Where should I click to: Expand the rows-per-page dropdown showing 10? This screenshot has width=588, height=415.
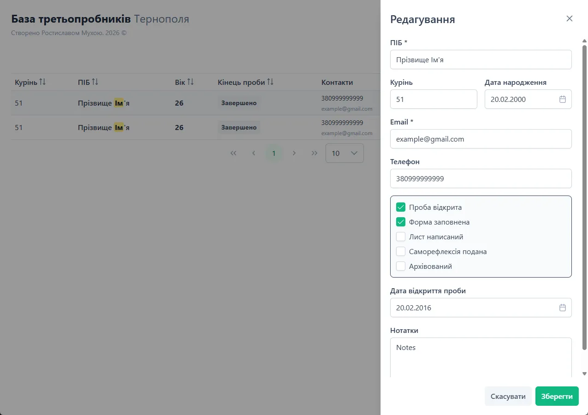pyautogui.click(x=344, y=153)
